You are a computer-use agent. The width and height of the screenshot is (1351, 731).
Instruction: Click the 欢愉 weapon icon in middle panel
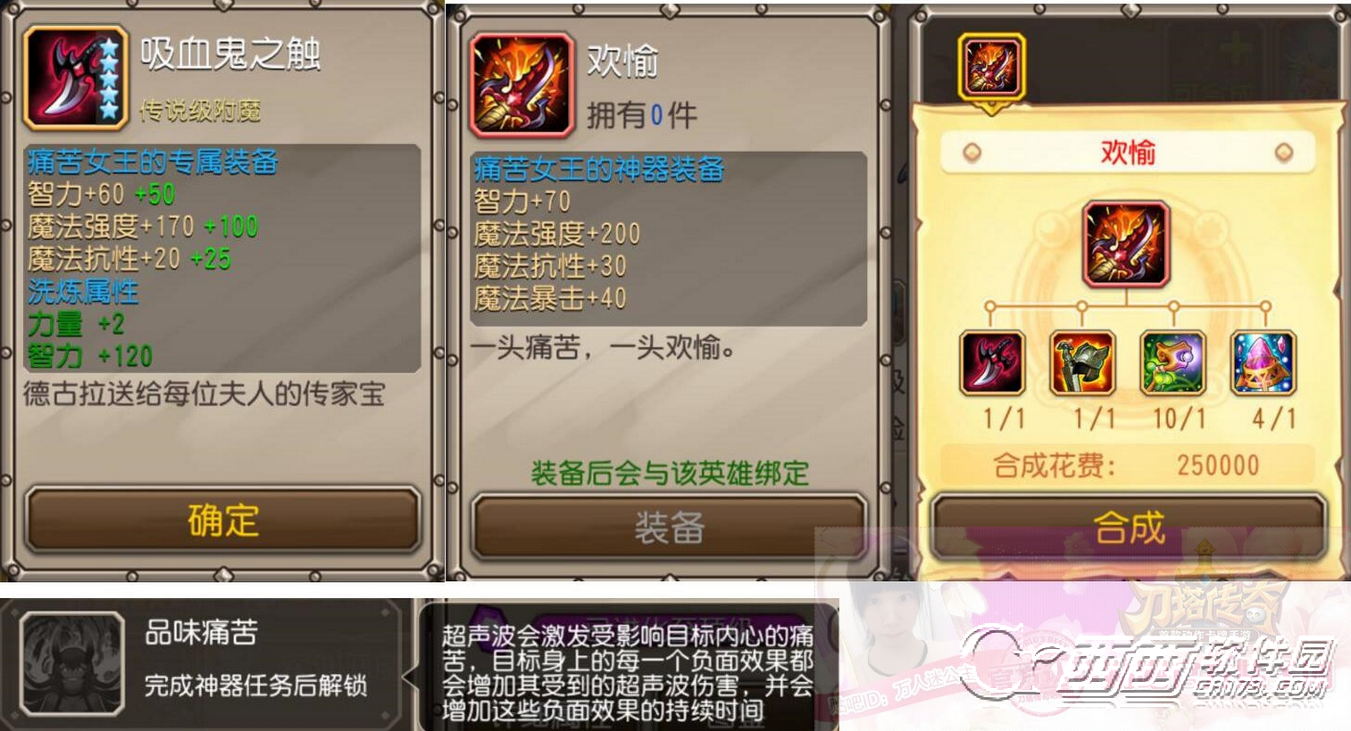[521, 86]
